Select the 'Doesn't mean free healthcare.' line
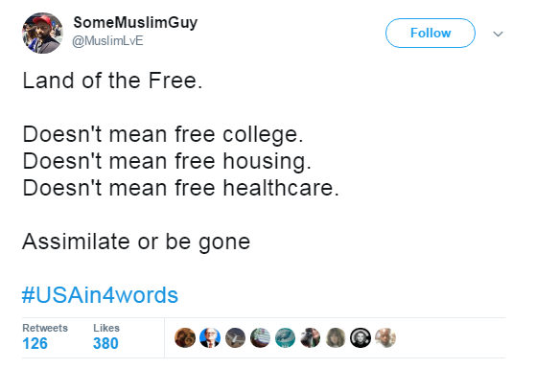 click(181, 188)
